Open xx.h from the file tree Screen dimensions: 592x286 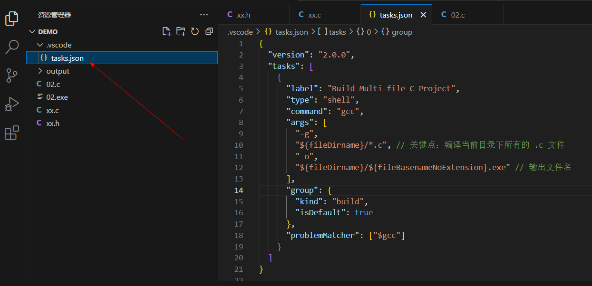pos(122,123)
